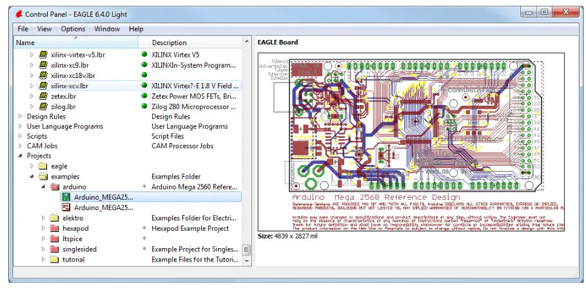Click the elektro folder icon
This screenshot has height=290, width=586.
pos(55,218)
